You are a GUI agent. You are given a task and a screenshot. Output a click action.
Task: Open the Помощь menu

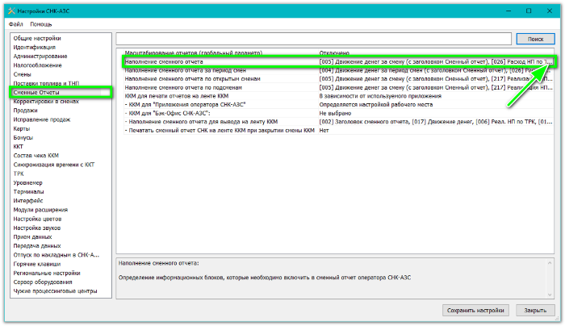(40, 24)
